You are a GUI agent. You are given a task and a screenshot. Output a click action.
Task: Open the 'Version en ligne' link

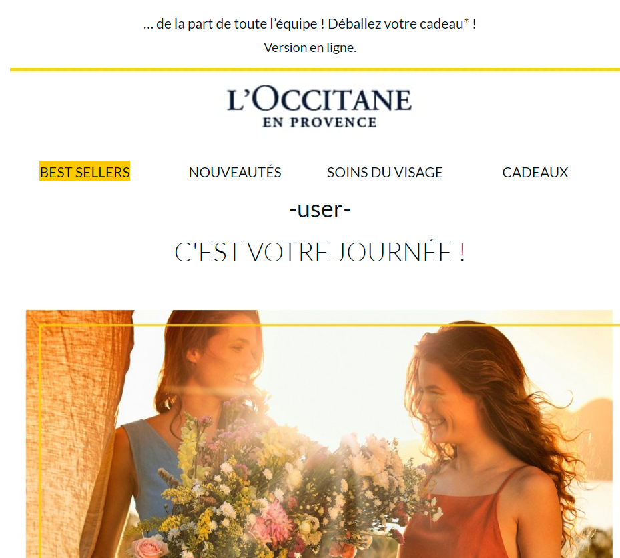coord(310,47)
